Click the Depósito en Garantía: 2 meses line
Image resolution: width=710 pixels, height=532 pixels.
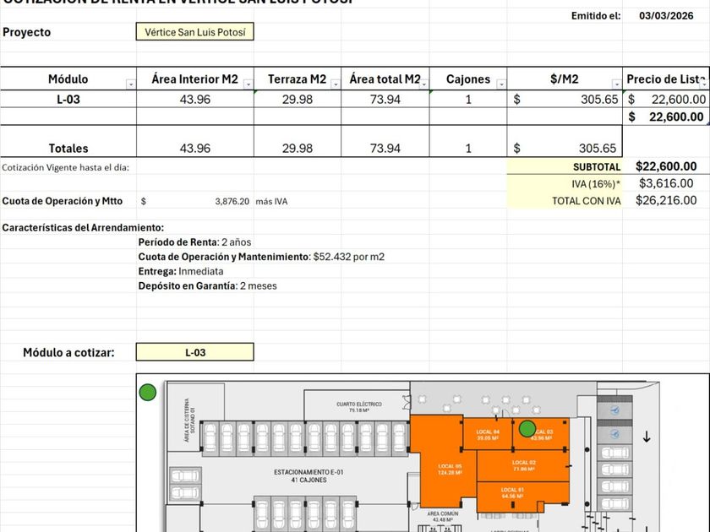tap(207, 286)
